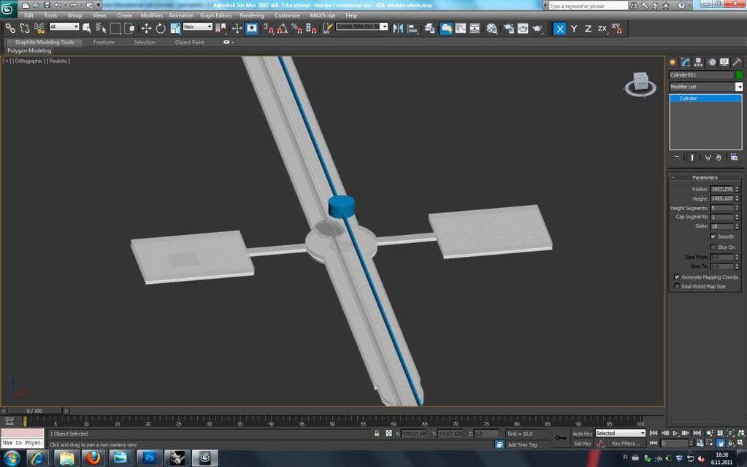Screen dimensions: 747x467
Task: Open Key Filters dialog
Action: (x=626, y=444)
